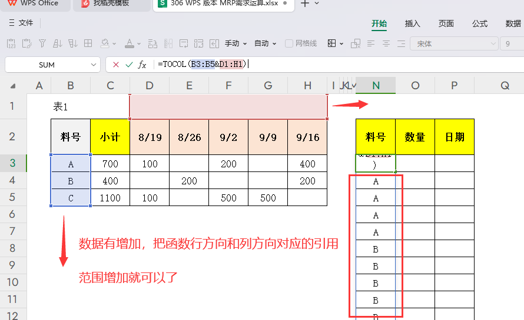Click the fx insert function icon

pos(142,65)
